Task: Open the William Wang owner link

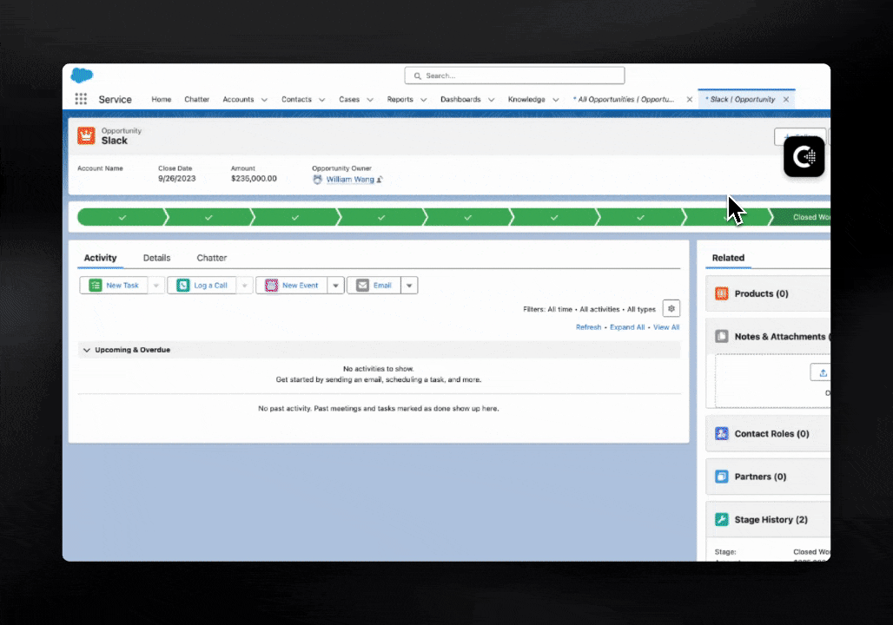Action: (350, 180)
